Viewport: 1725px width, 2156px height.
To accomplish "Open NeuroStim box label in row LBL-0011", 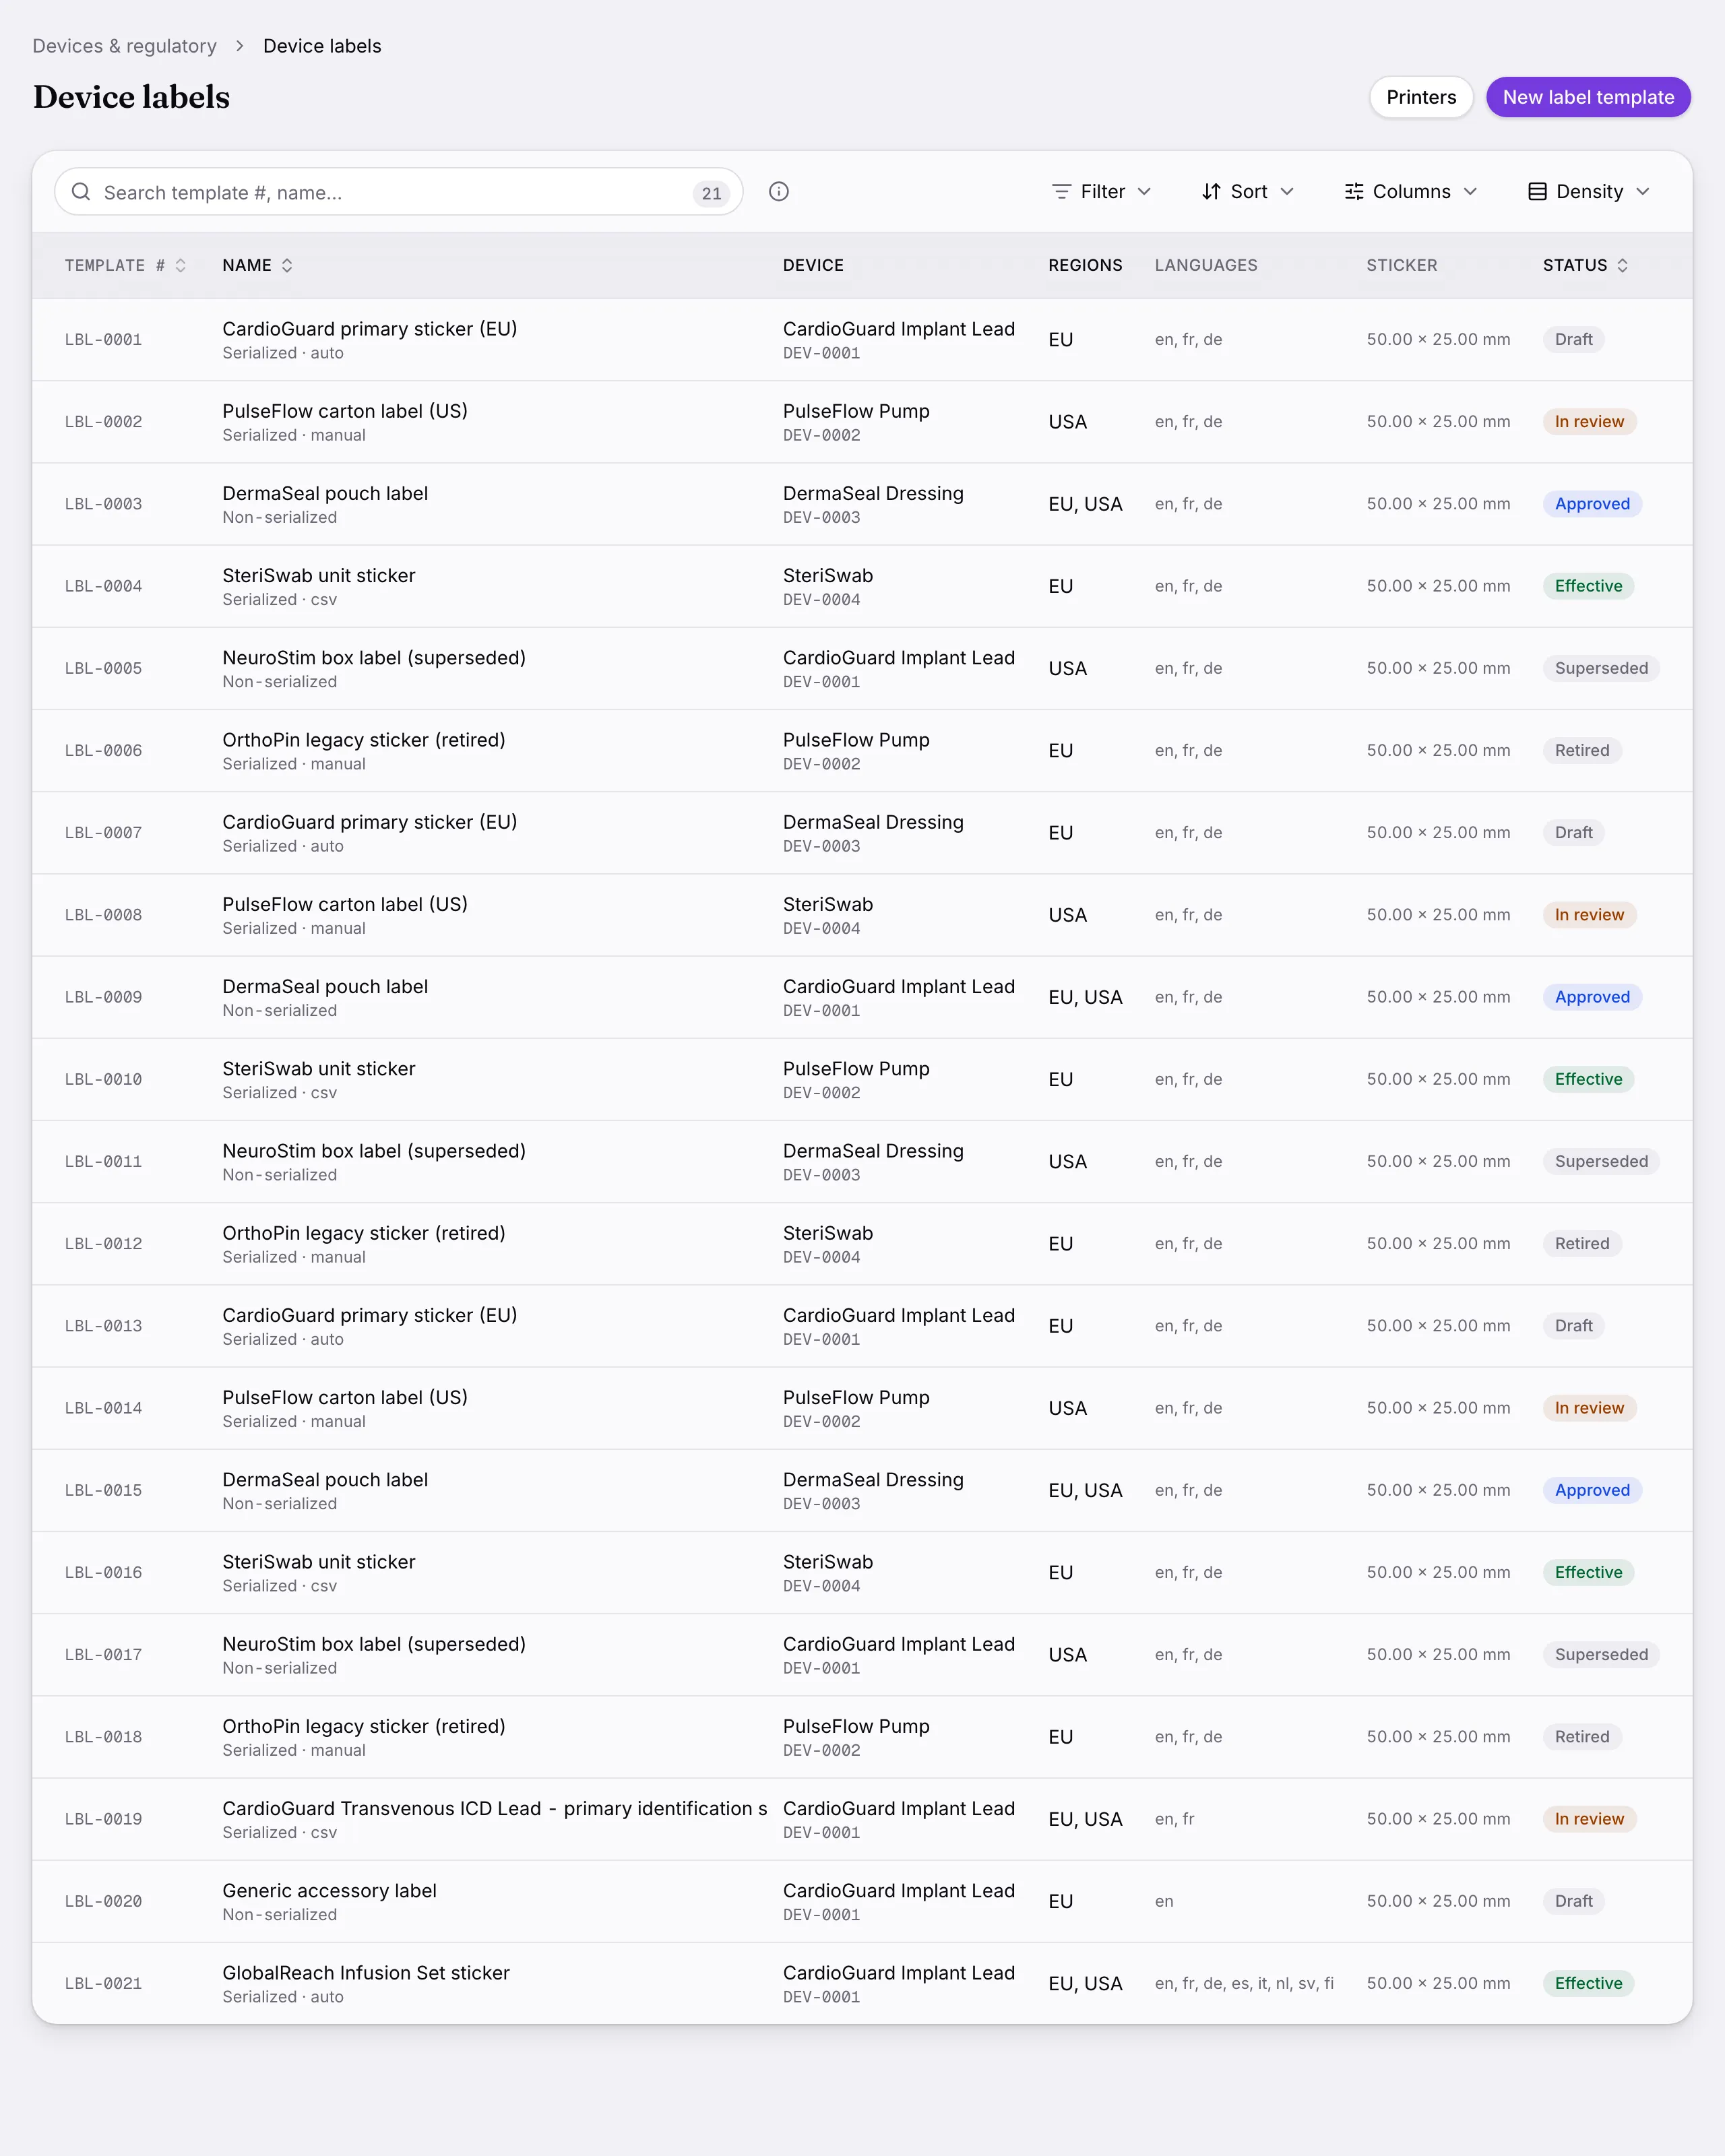I will 374,1151.
